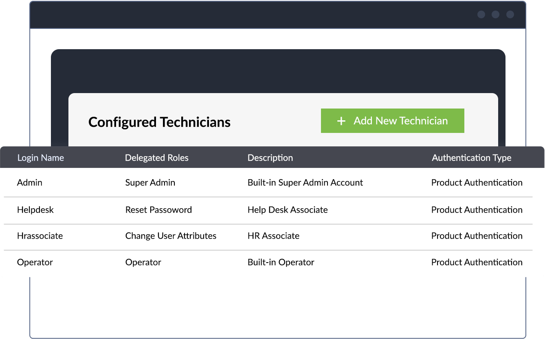Image resolution: width=545 pixels, height=339 pixels.
Task: Select the Hrassociate login name
Action: [40, 236]
